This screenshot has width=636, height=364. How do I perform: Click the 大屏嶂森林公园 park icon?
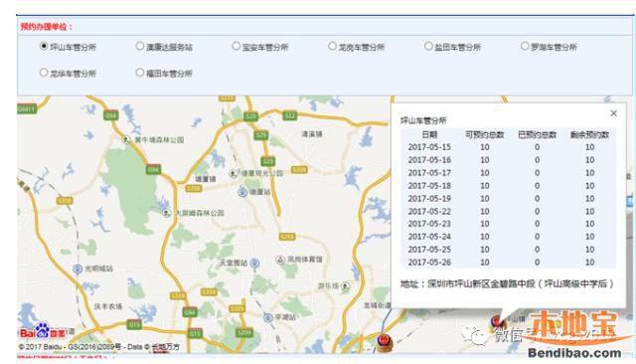point(166,213)
